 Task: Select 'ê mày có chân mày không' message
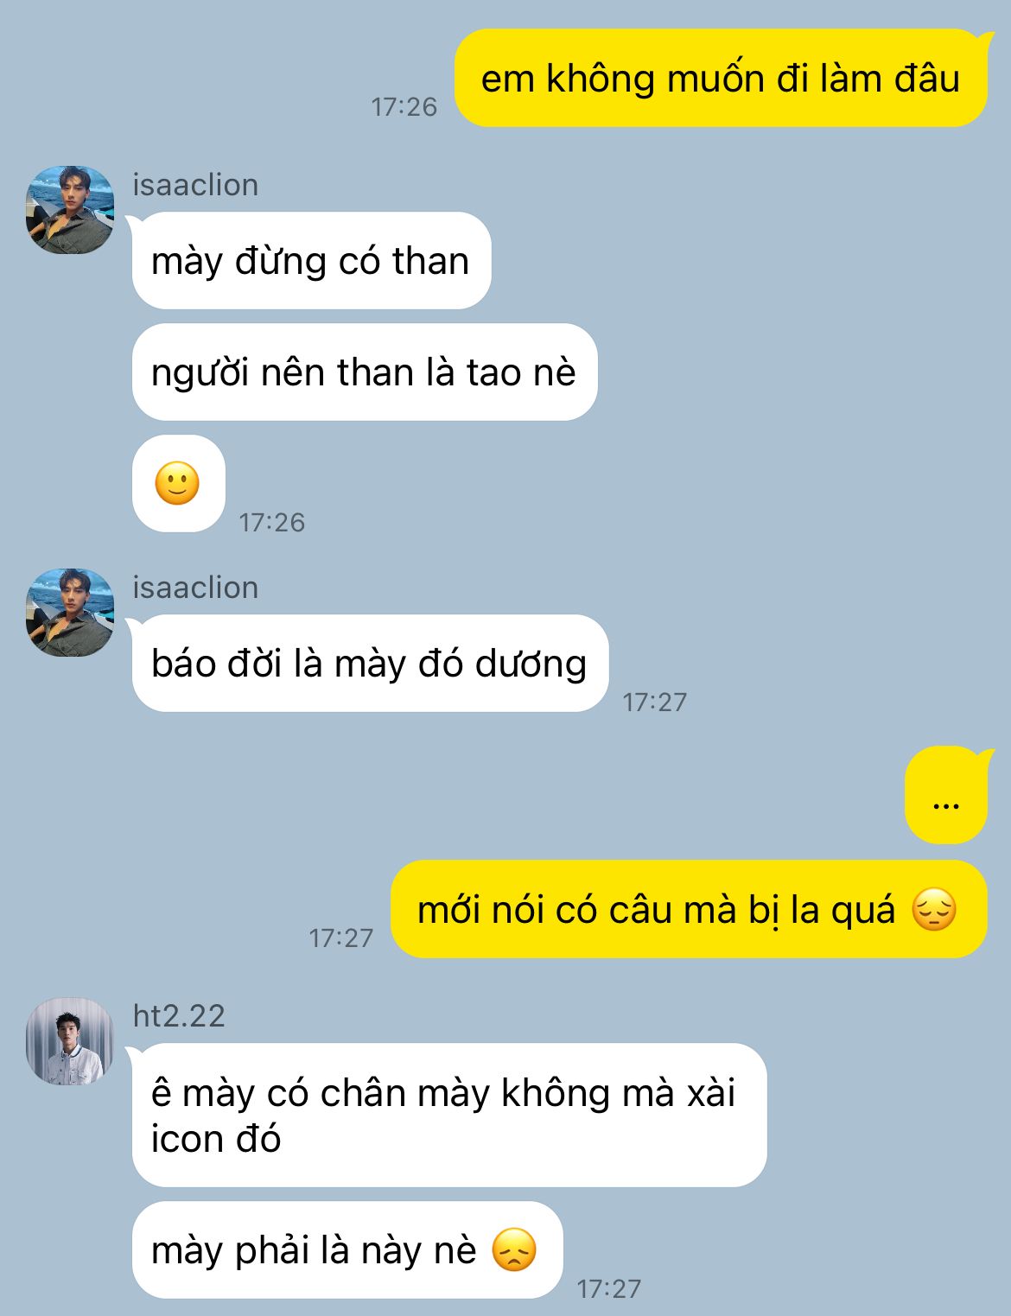click(x=448, y=1115)
